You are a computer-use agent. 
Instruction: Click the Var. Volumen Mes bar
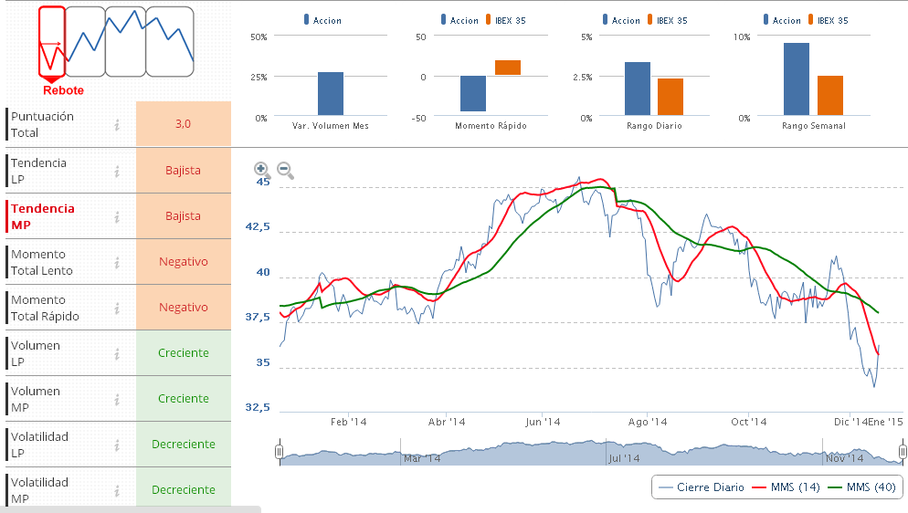331,94
